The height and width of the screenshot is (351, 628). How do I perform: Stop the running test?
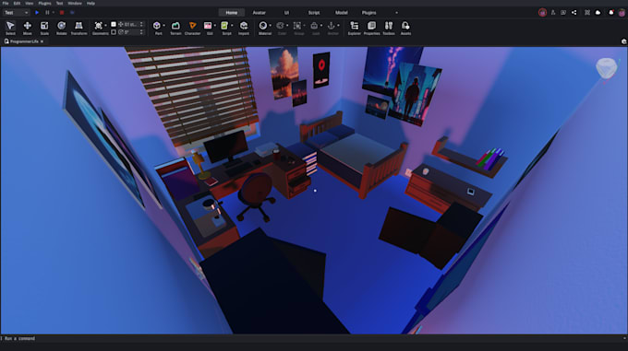click(x=62, y=13)
